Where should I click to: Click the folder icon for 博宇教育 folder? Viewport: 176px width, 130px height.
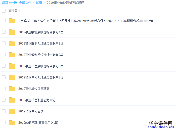coord(12,21)
